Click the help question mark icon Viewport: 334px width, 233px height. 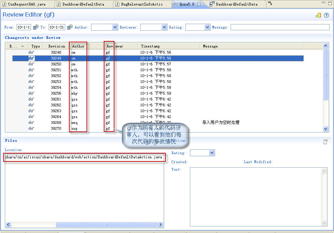click(x=326, y=15)
